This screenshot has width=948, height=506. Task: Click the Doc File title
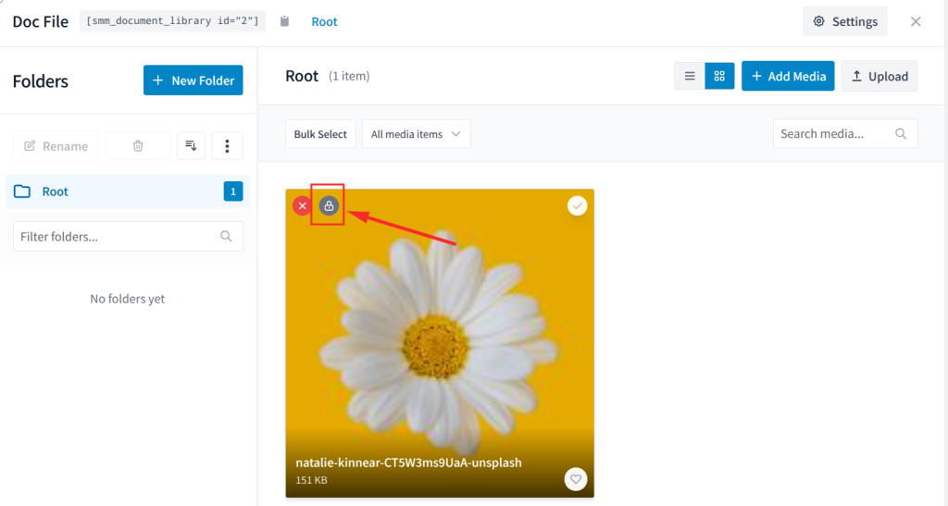click(41, 21)
